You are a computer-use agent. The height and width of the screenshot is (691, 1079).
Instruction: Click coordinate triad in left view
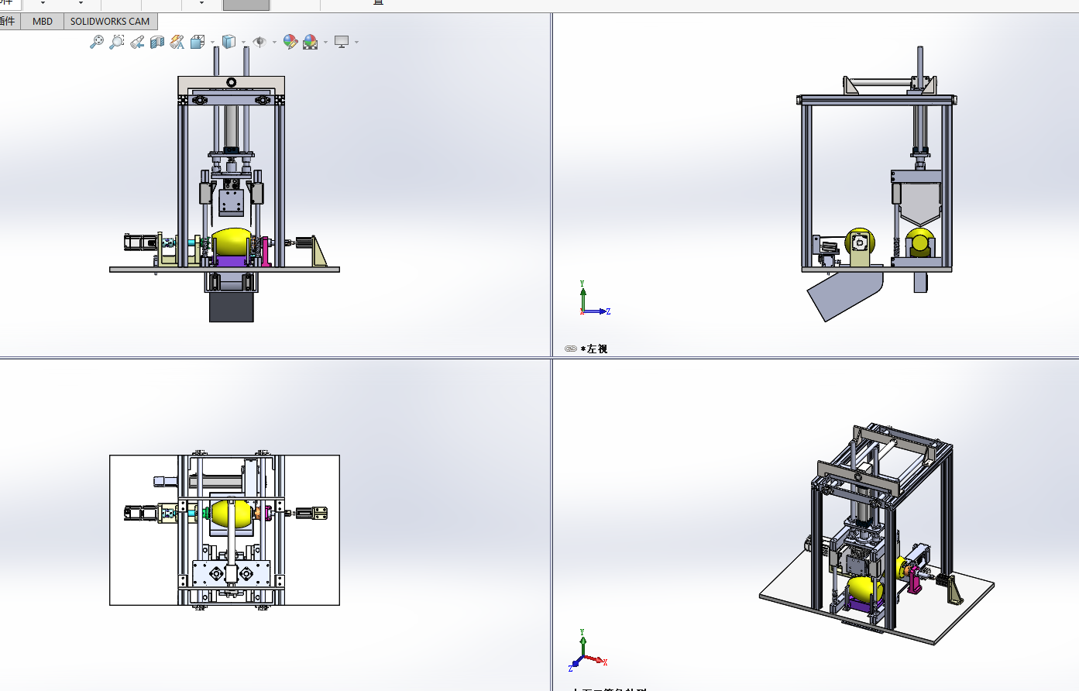point(594,299)
